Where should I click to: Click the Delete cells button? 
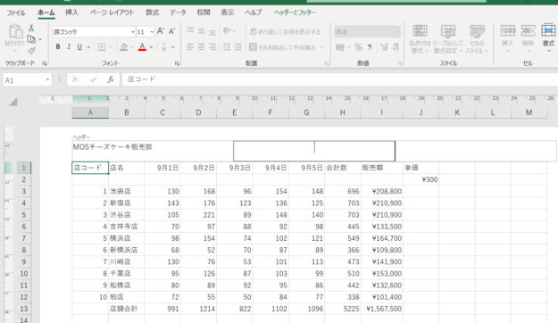(529, 38)
